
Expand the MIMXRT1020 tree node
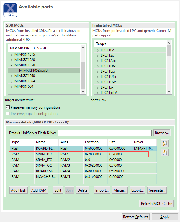pyautogui.click(x=12, y=60)
